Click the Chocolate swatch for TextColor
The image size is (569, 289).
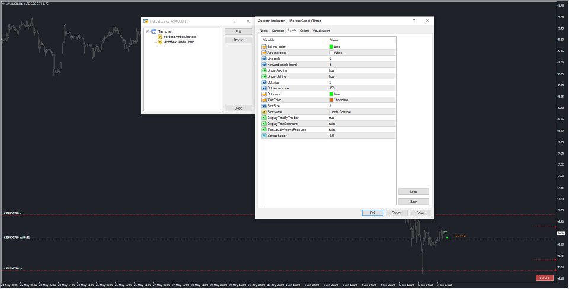331,100
